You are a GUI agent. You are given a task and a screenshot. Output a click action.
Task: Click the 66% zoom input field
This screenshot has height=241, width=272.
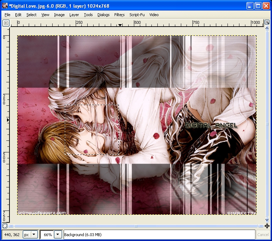[47, 235]
